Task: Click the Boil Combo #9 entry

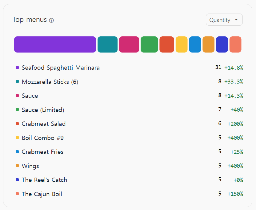Action: point(129,138)
